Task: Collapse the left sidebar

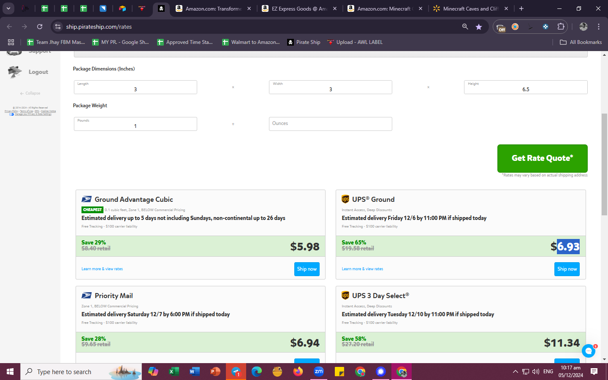Action: 30,93
